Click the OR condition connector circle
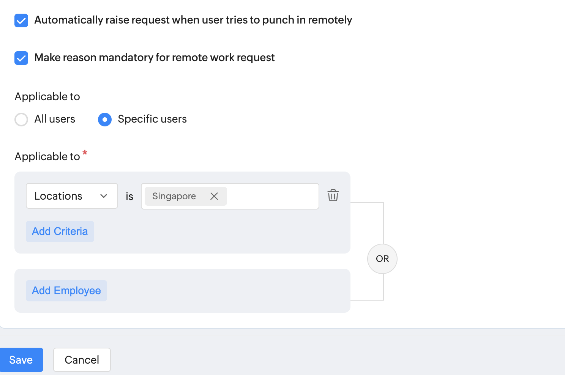 pos(382,259)
